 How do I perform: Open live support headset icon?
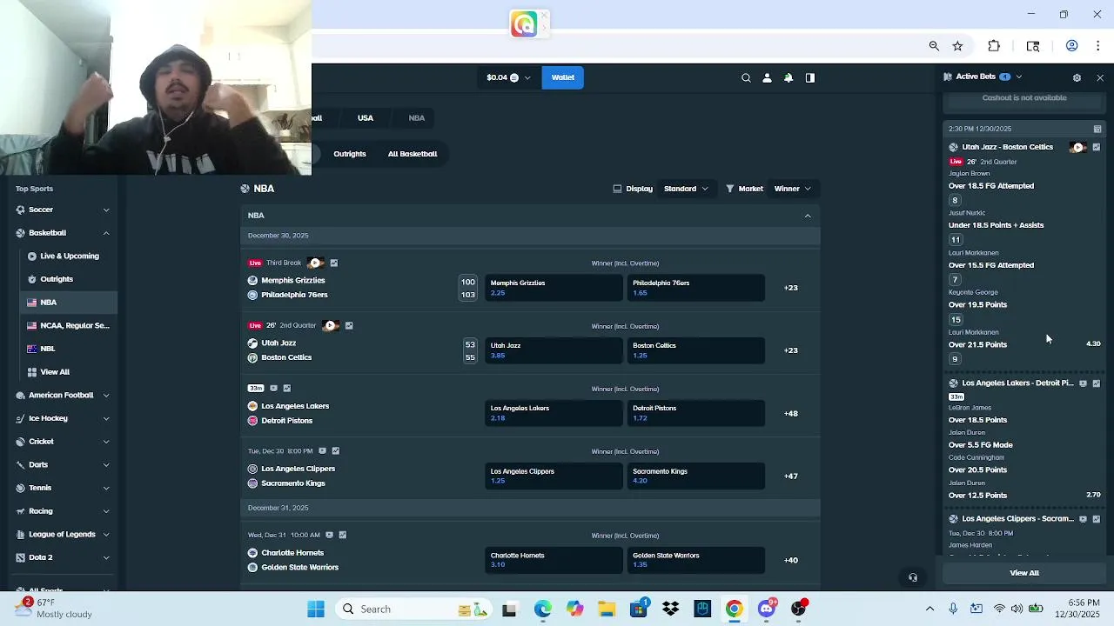(x=913, y=577)
